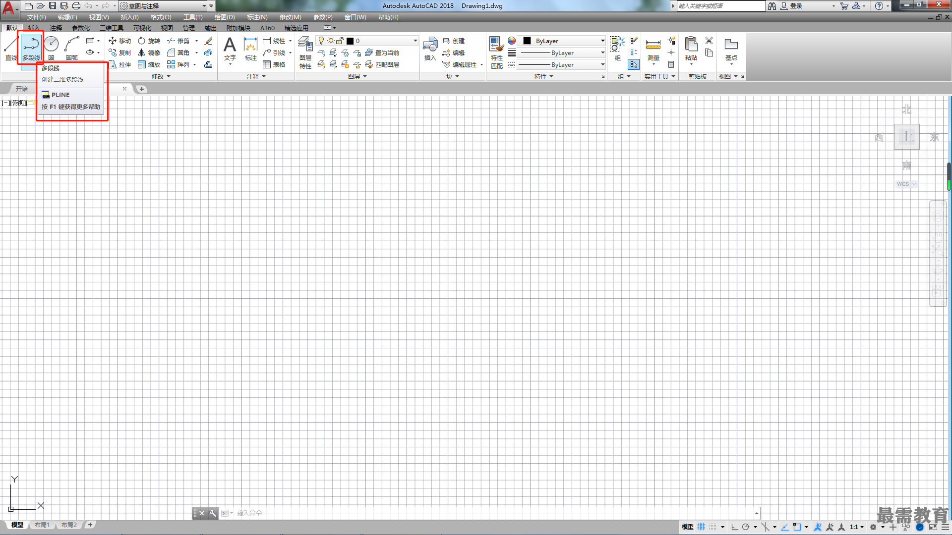Click 创建 (Create block) button

[x=454, y=41]
